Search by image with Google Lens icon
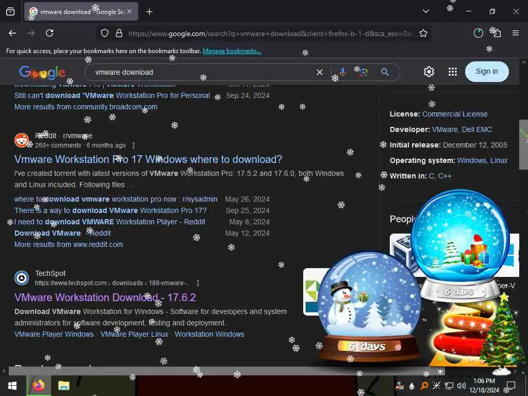Screen dimensions: 528x396 (363, 72)
